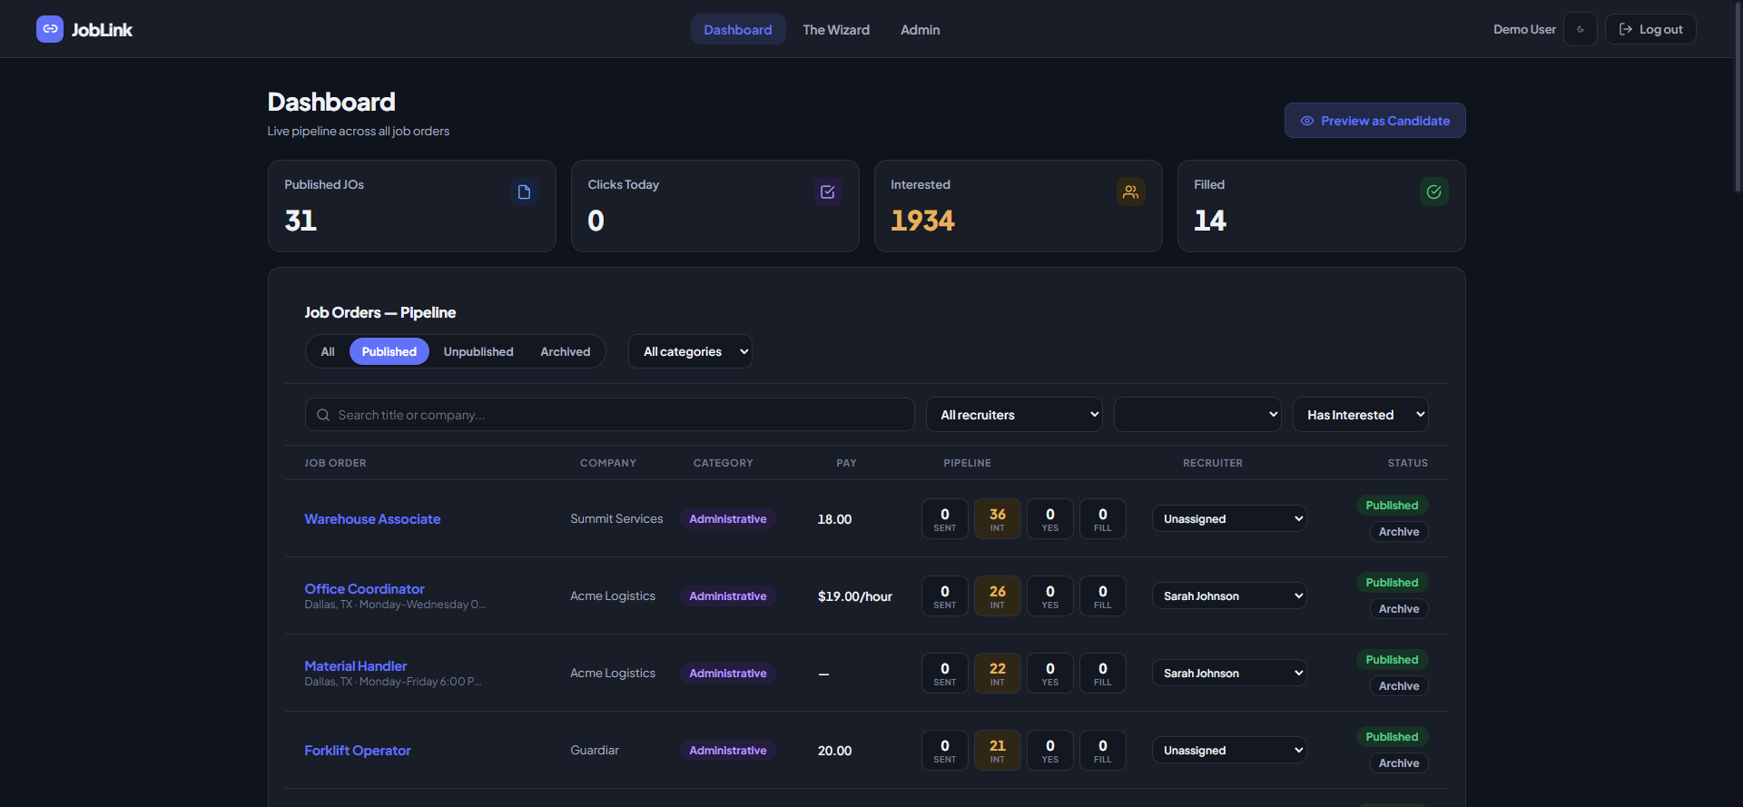Go to the Admin nav tab

(x=920, y=29)
